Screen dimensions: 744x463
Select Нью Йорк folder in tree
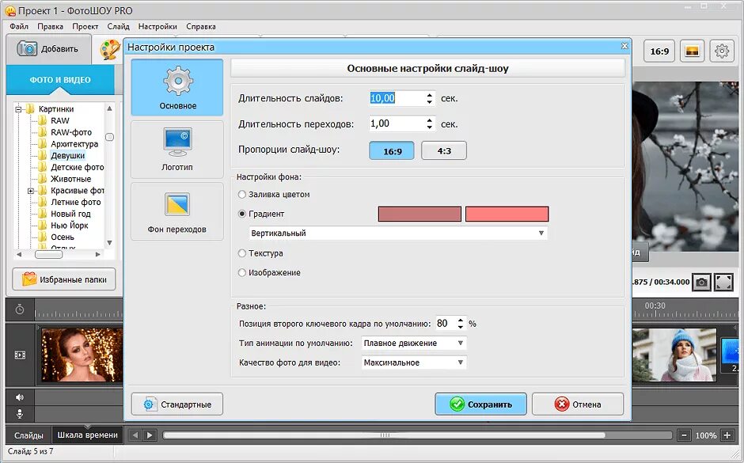70,226
